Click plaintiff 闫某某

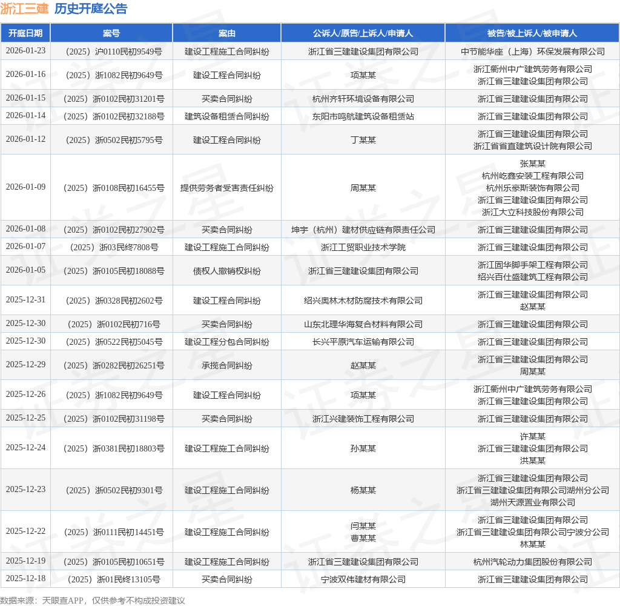363,526
